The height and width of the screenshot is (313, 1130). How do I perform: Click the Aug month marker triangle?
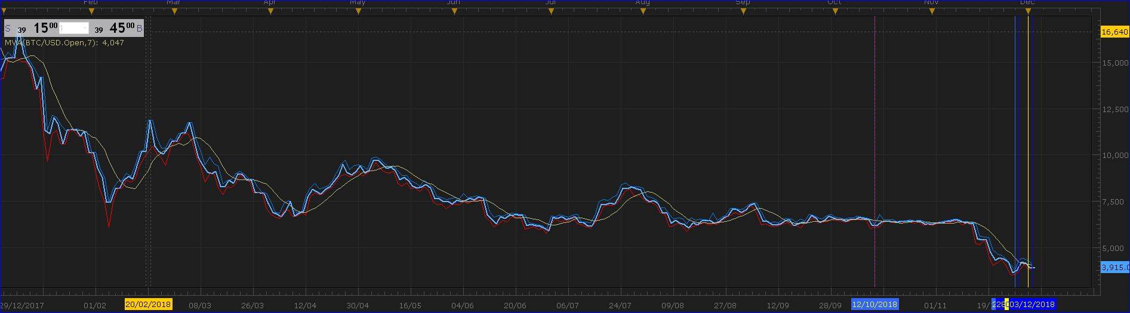(x=642, y=11)
